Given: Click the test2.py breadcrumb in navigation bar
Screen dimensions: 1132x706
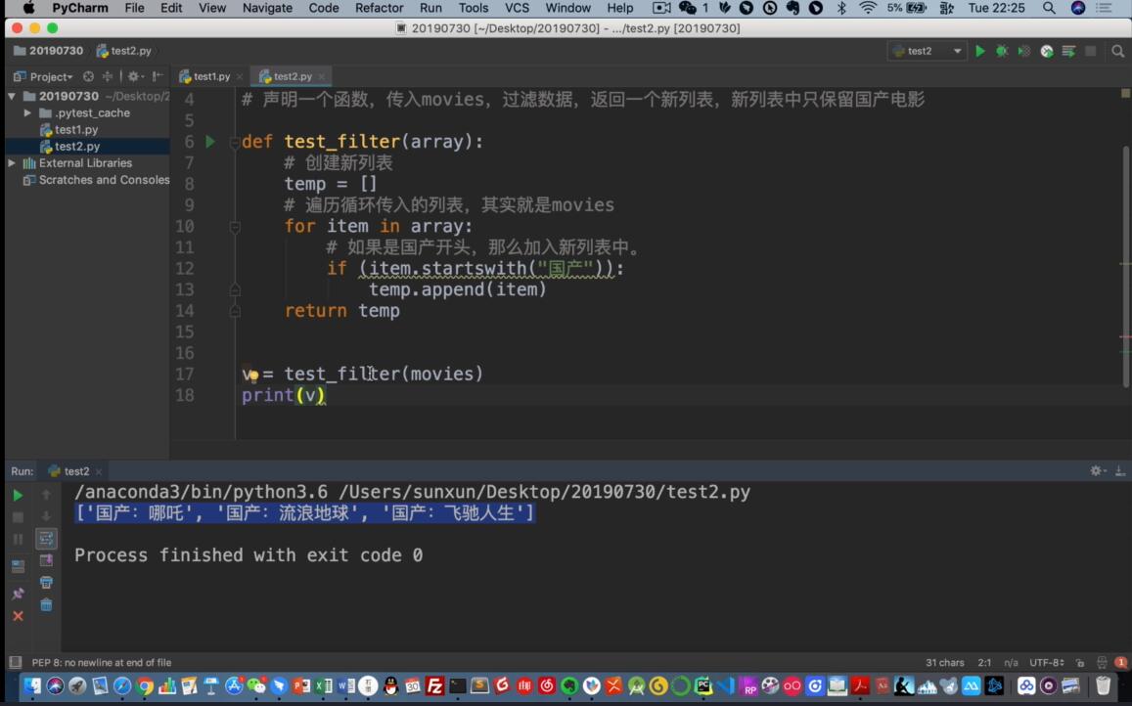Looking at the screenshot, I should tap(123, 51).
